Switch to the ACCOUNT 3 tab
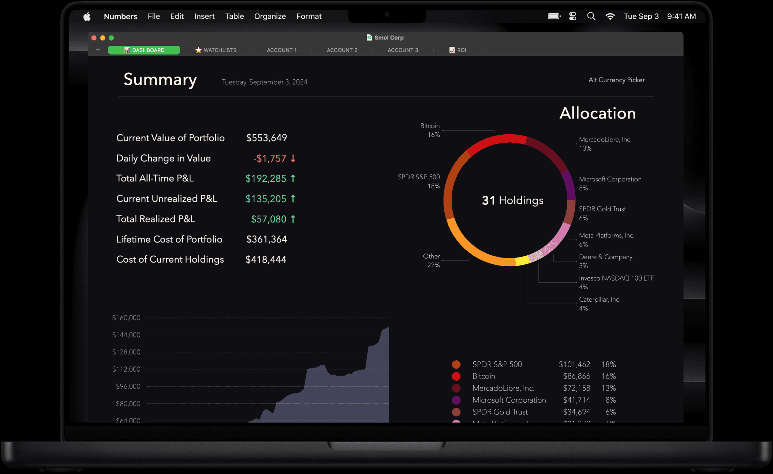The image size is (773, 474). click(403, 50)
